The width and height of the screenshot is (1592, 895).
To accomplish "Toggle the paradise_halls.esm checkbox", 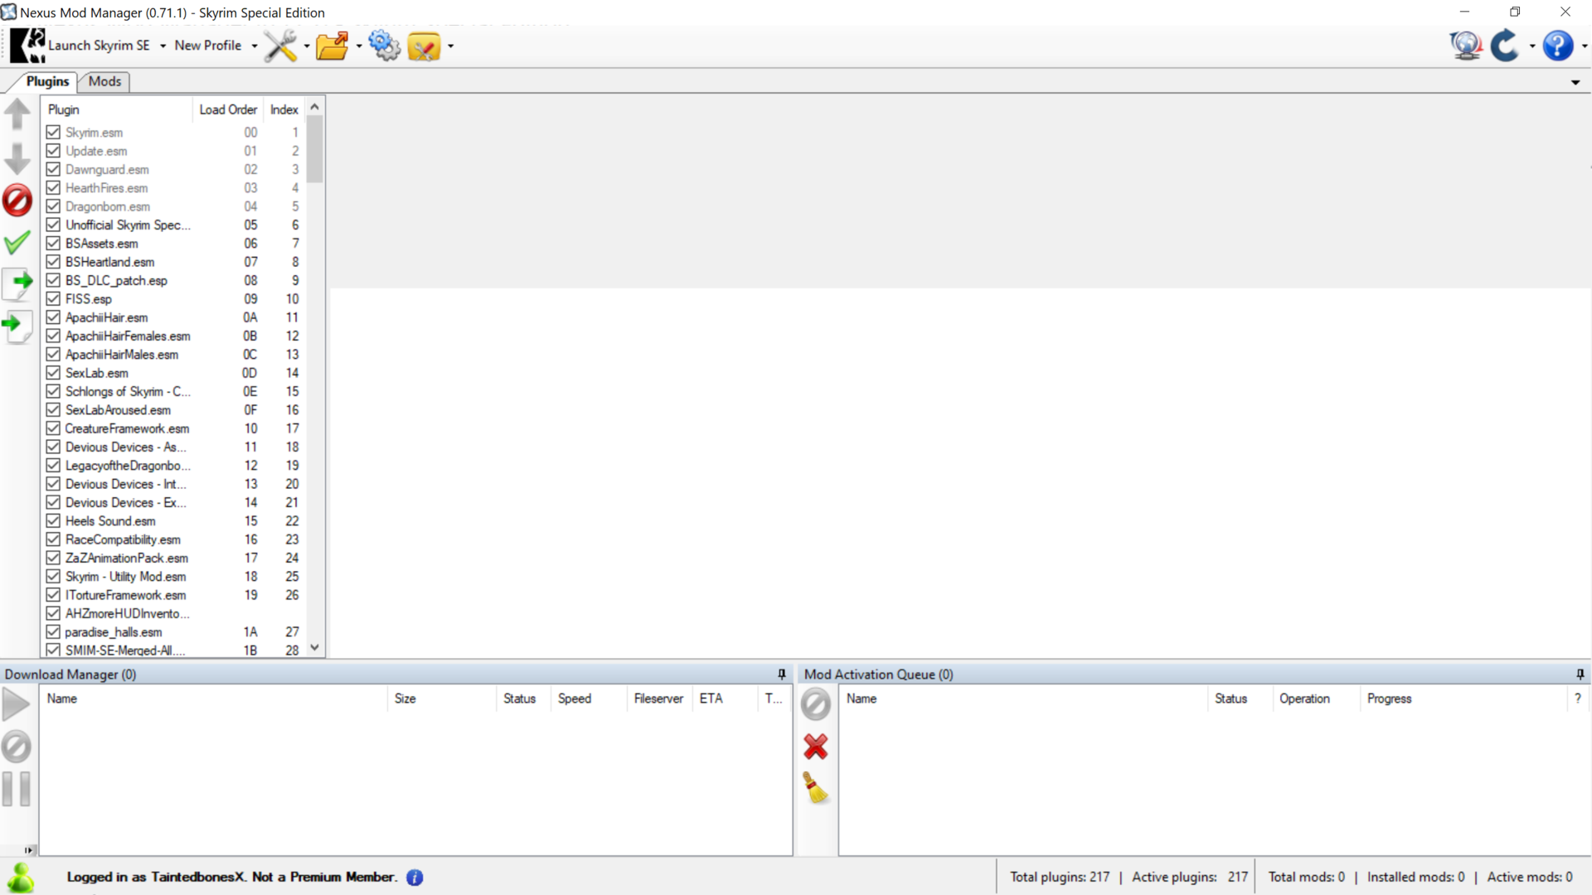I will (x=53, y=632).
